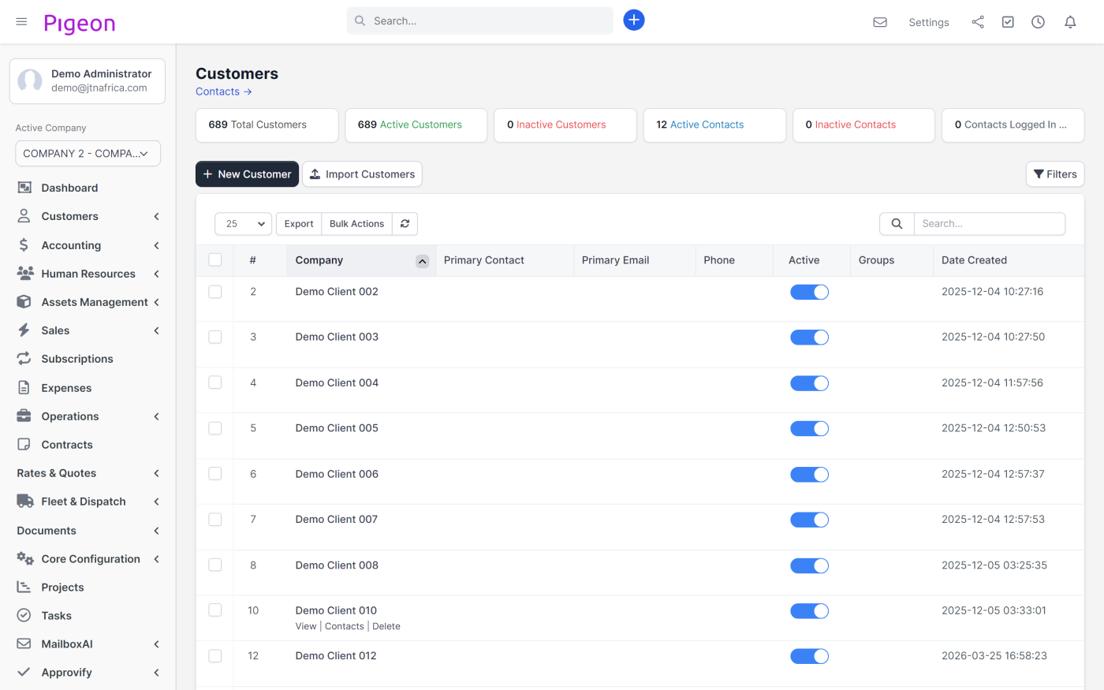Open the Active Company dropdown

coord(88,154)
